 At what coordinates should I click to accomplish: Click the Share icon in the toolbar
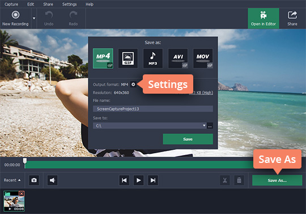pos(292,19)
